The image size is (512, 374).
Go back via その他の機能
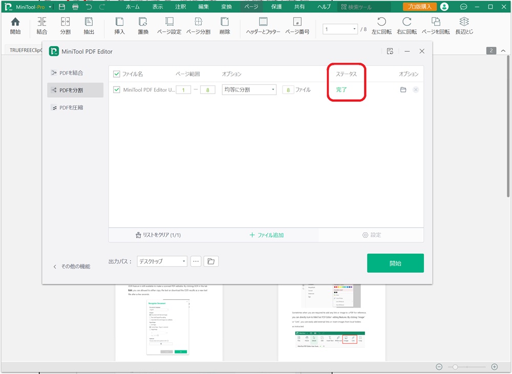72,267
